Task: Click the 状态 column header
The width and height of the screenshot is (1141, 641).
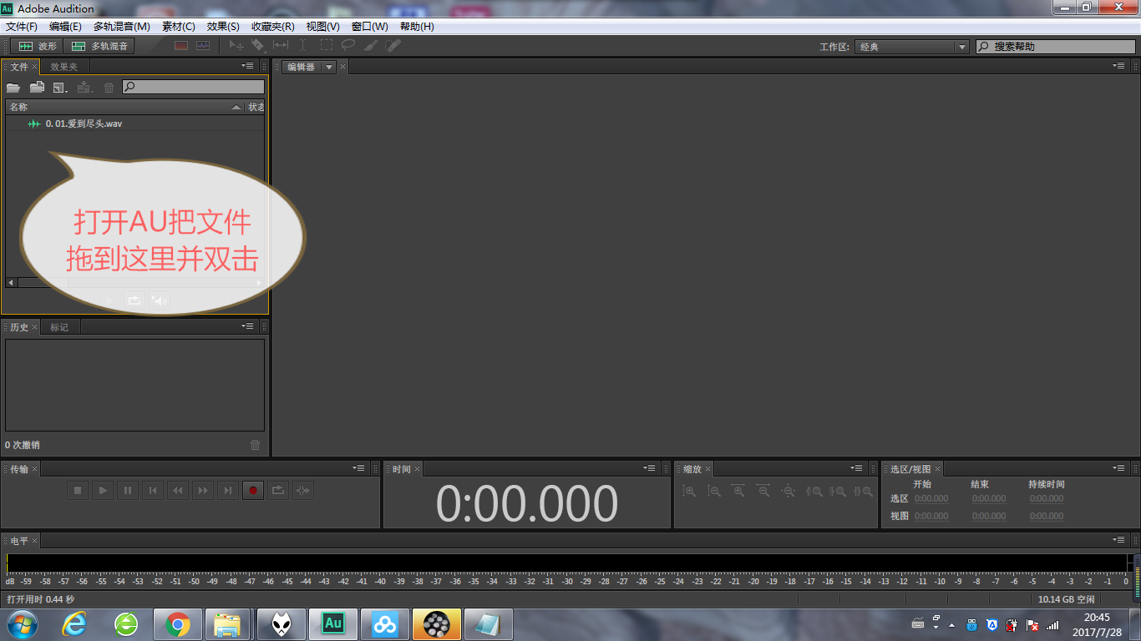Action: coord(256,107)
